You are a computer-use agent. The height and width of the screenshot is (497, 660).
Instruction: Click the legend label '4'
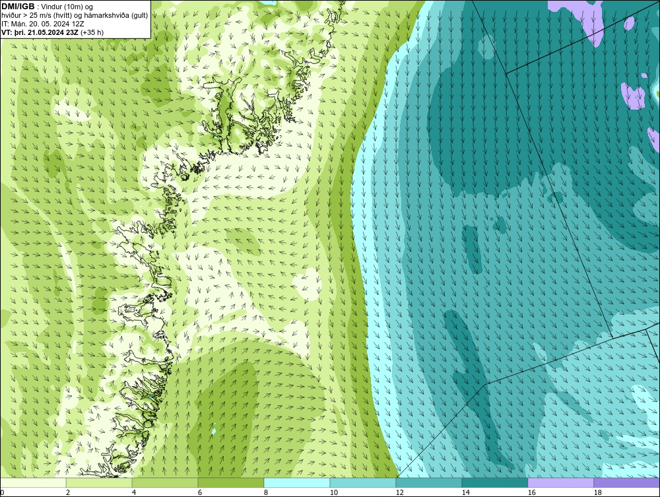pyautogui.click(x=134, y=492)
